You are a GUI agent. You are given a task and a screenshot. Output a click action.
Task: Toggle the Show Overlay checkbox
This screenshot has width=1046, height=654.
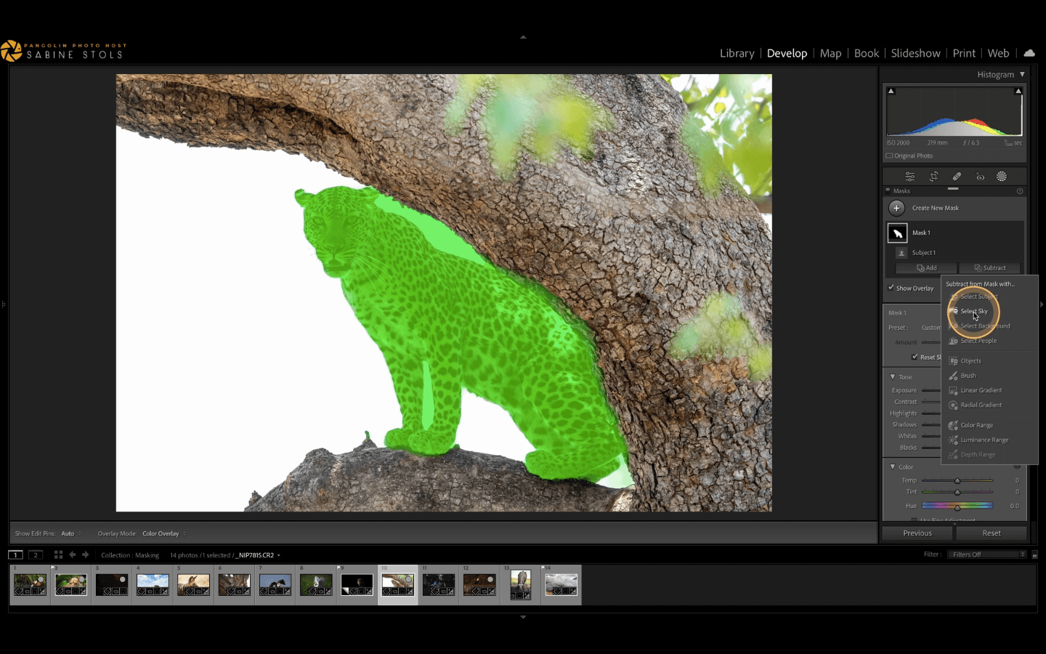(891, 288)
